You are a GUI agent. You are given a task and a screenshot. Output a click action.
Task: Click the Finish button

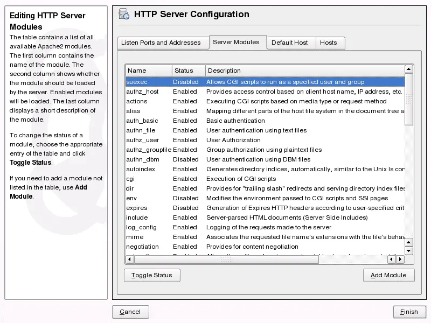(409, 312)
